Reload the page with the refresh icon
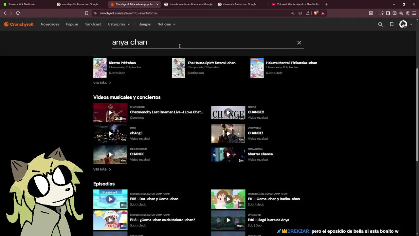Image resolution: width=419 pixels, height=236 pixels. point(18,13)
